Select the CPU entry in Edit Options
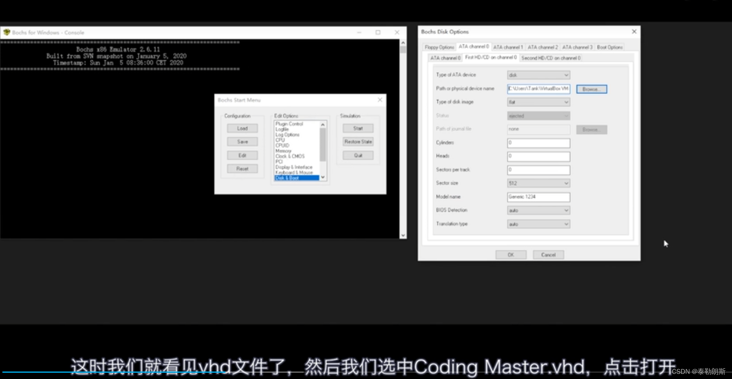The height and width of the screenshot is (379, 732). point(280,140)
